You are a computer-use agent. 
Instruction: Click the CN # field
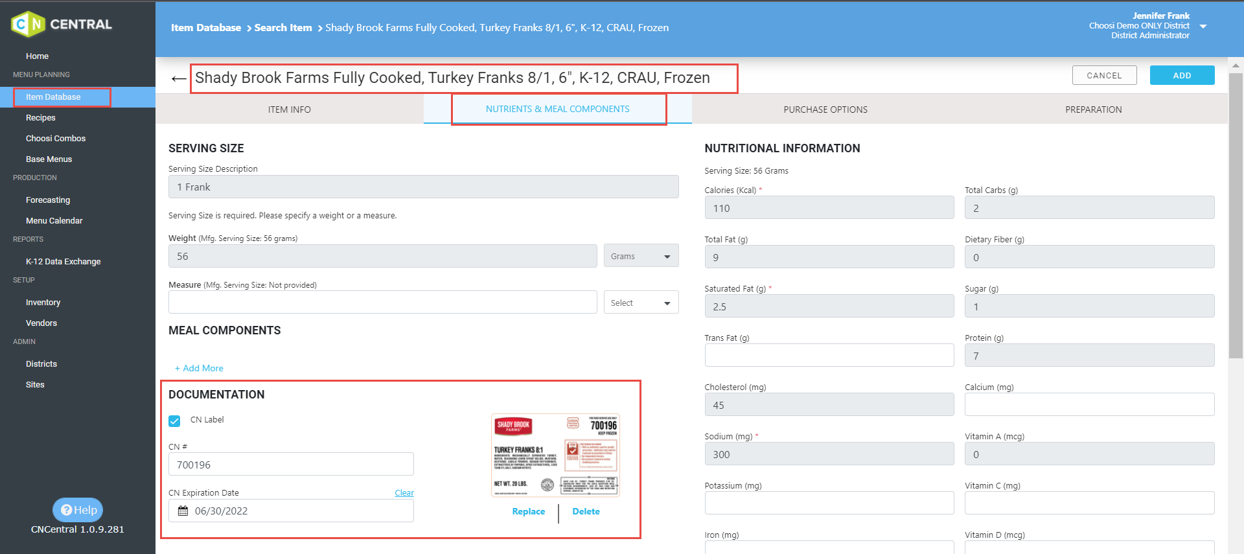coord(291,465)
